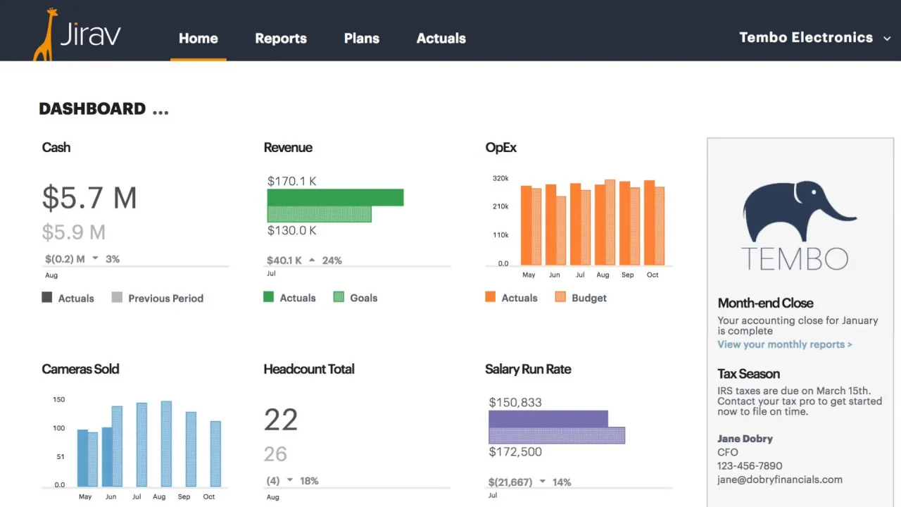Viewport: 901px width, 507px height.
Task: Click the Cameras Sold Aug bar
Action: (166, 444)
